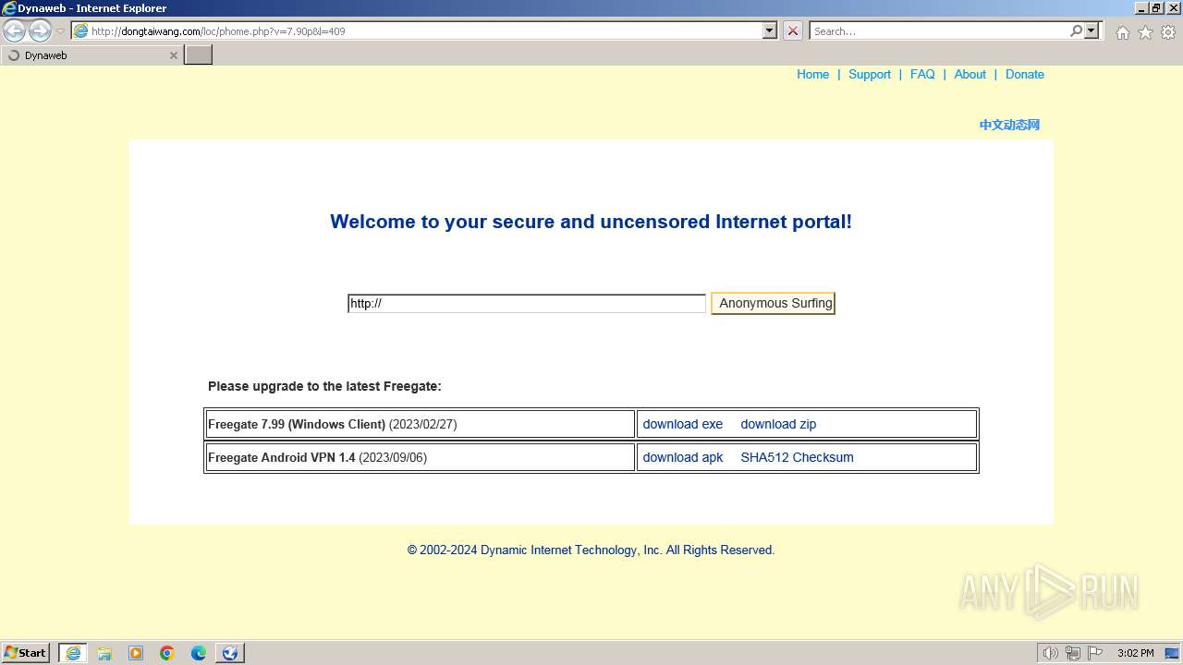Screen dimensions: 1183x665
Task: Open the Support link
Action: 870,75
